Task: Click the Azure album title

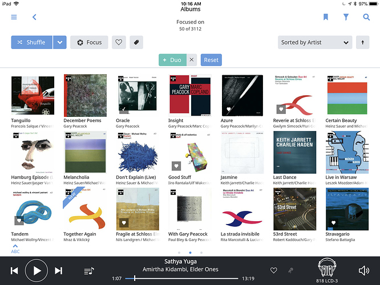Action: point(227,120)
